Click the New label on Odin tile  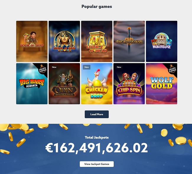coord(54,67)
